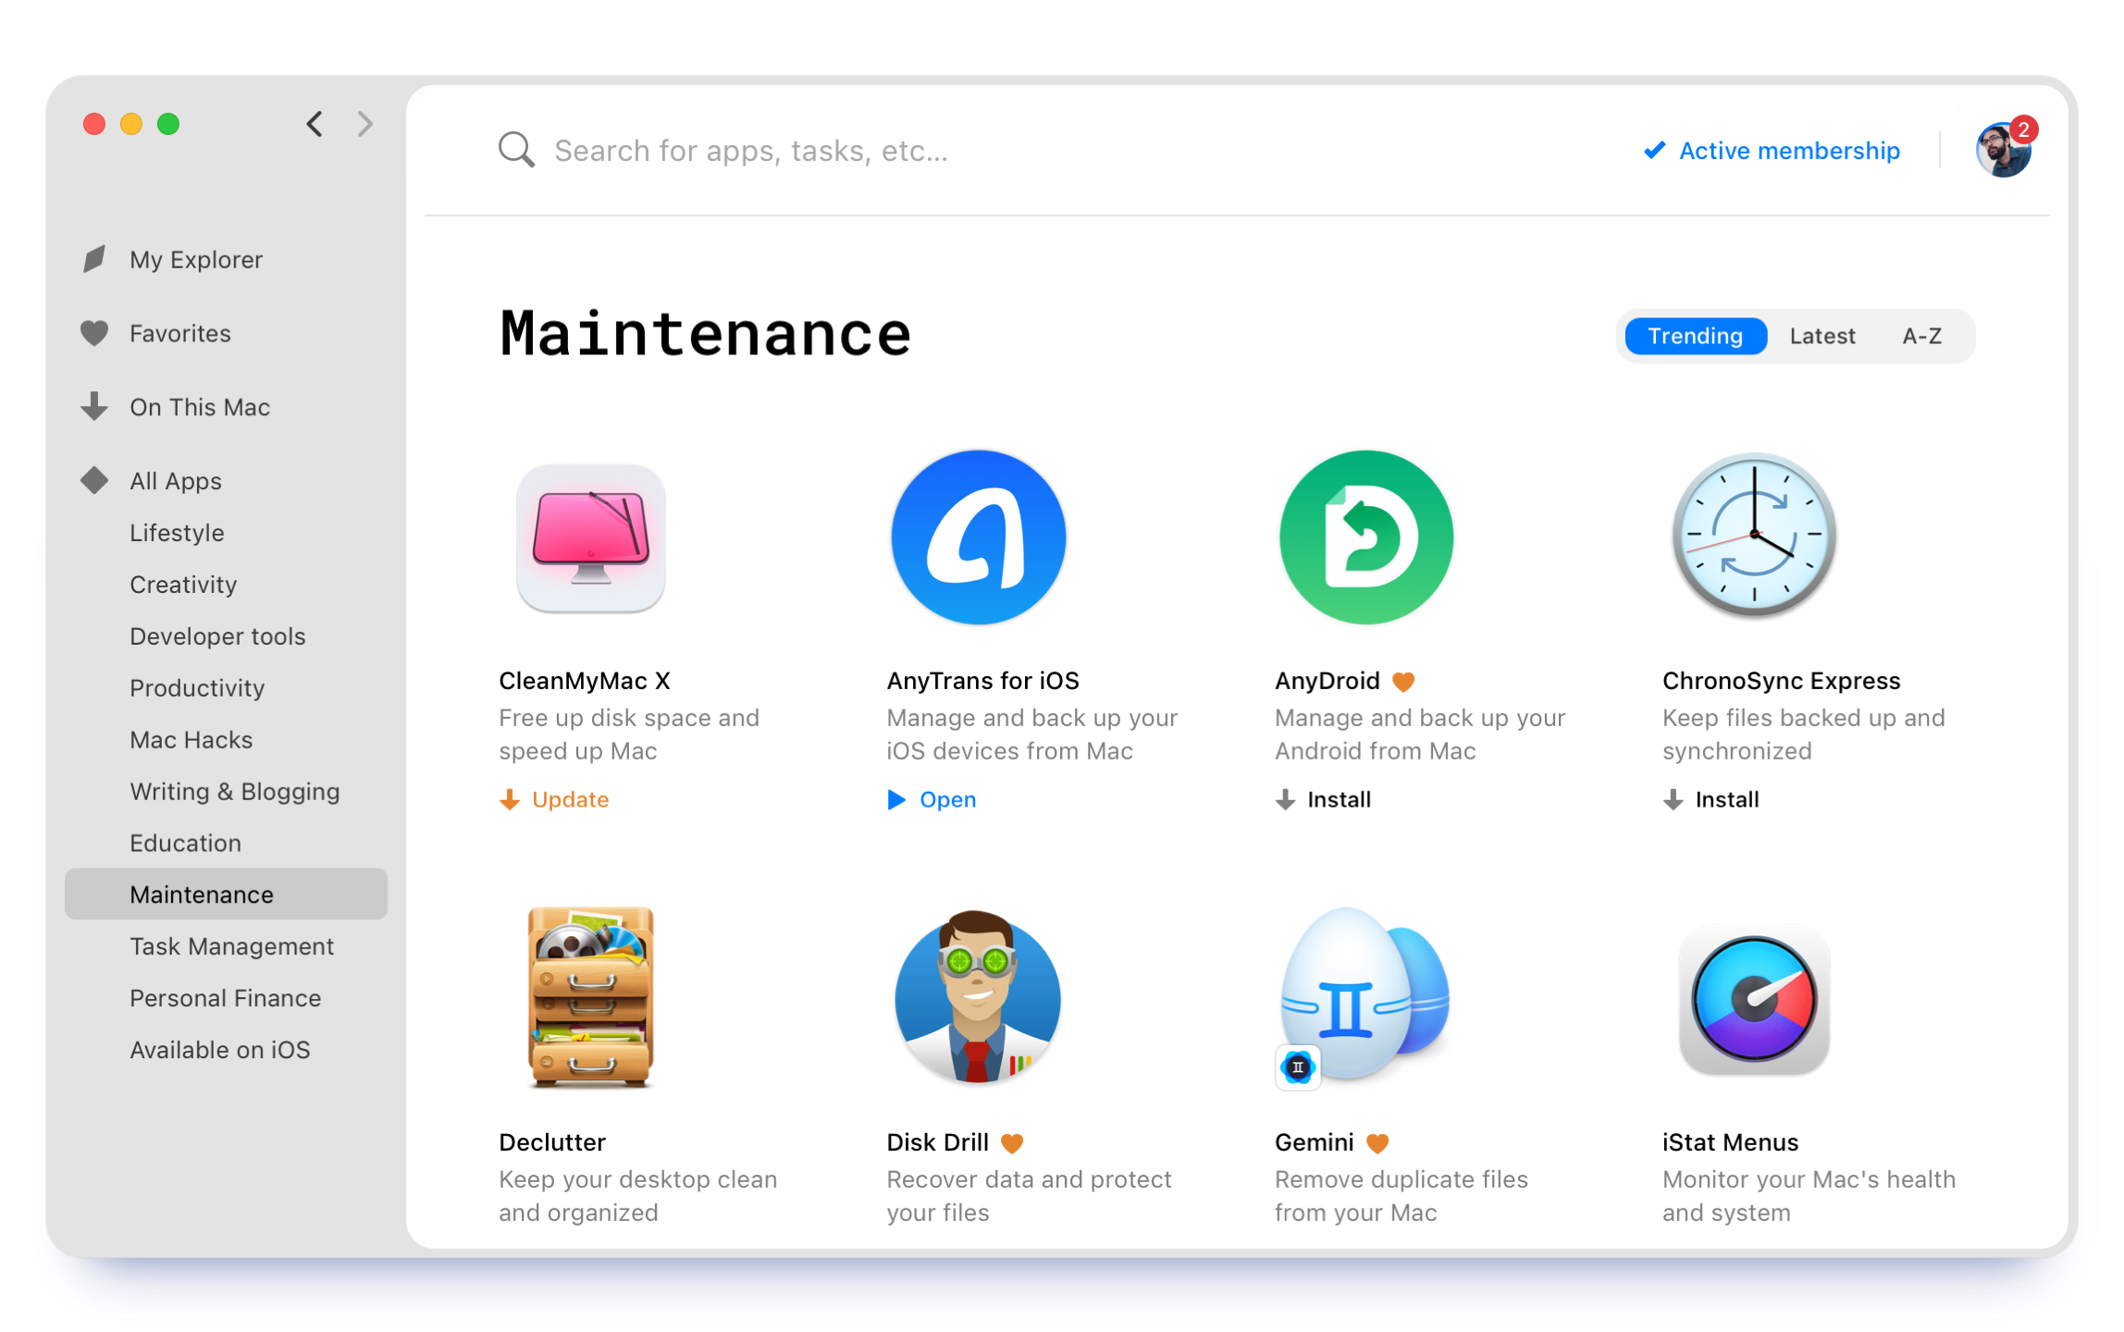
Task: Toggle the favorite heart next to AnyDroid
Action: (1402, 682)
